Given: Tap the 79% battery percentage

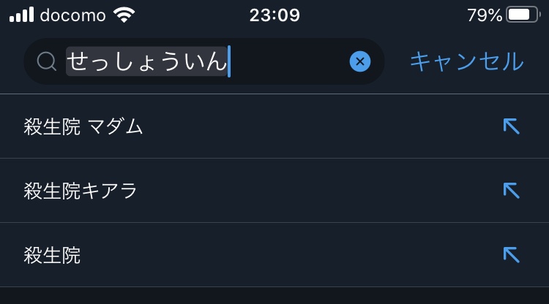Looking at the screenshot, I should (x=485, y=15).
